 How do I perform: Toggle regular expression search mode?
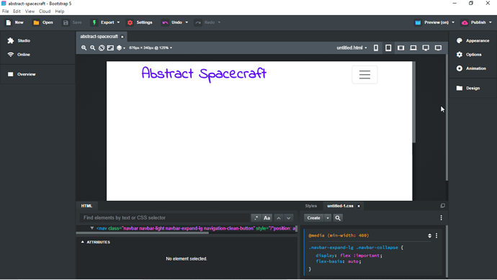click(256, 218)
